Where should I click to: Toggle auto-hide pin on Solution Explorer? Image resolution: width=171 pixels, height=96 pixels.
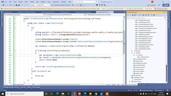click(x=164, y=12)
